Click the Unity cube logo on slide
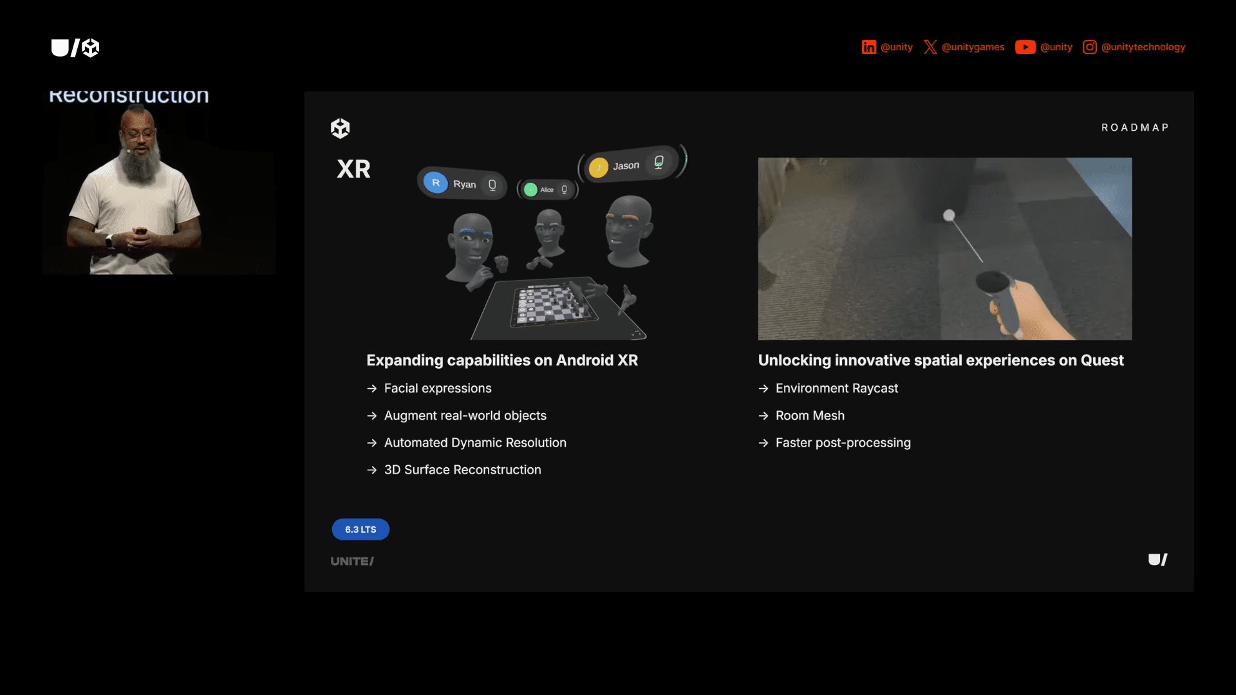The width and height of the screenshot is (1236, 695). 340,128
